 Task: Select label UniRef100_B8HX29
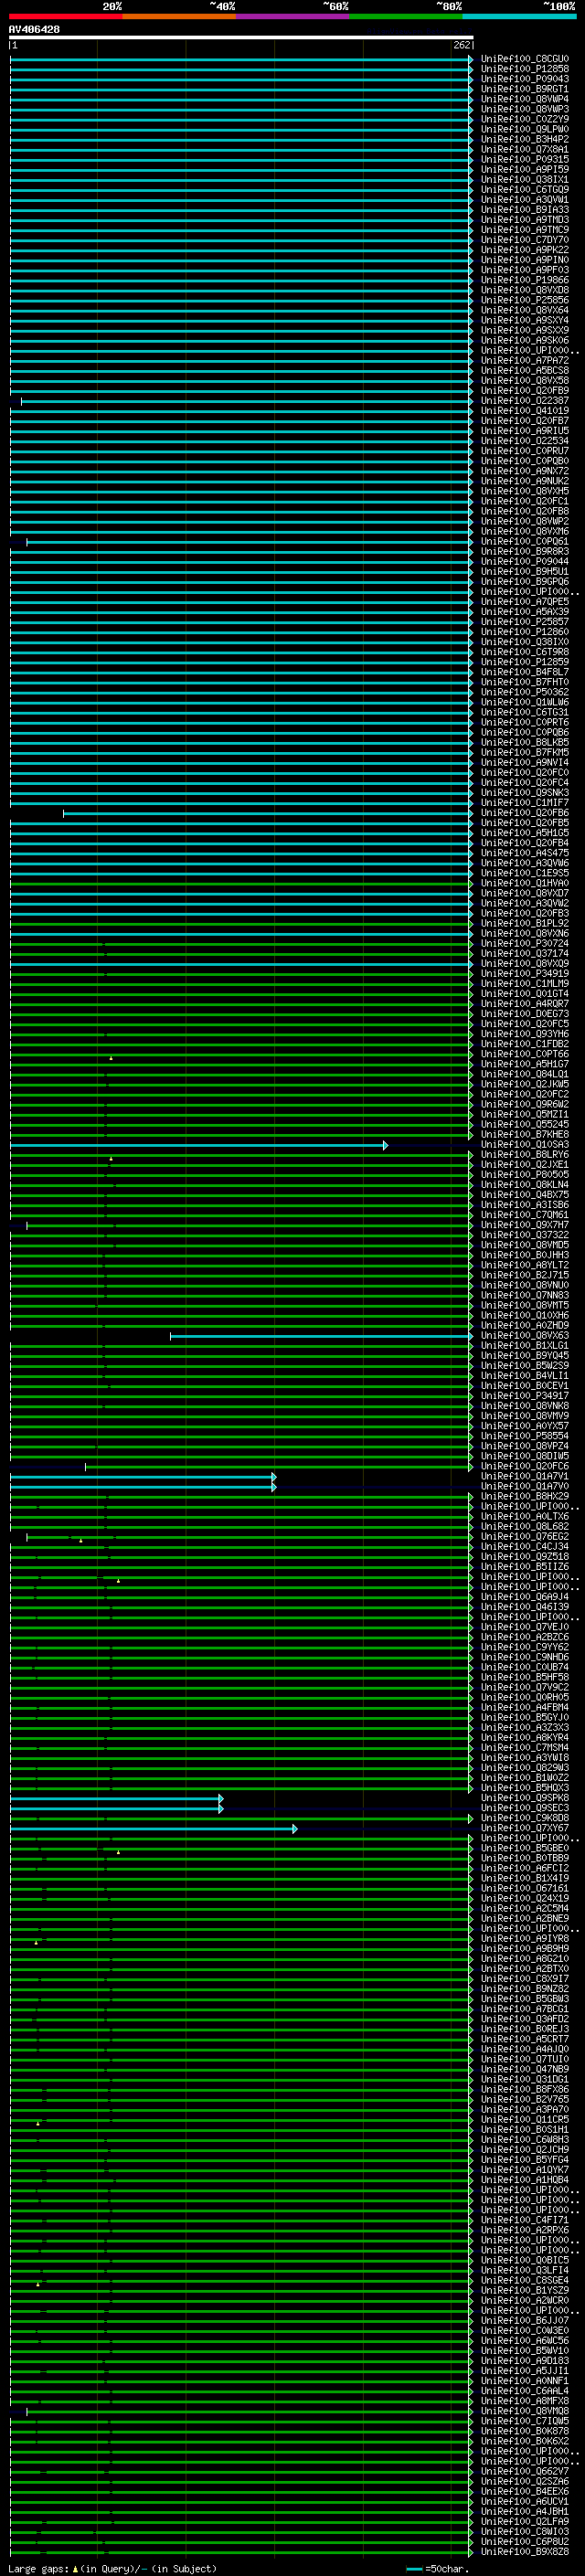point(525,1497)
